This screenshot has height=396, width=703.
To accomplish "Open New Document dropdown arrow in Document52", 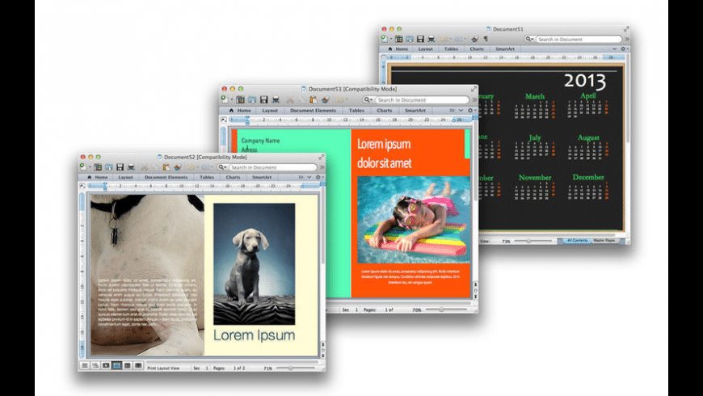I will (89, 167).
